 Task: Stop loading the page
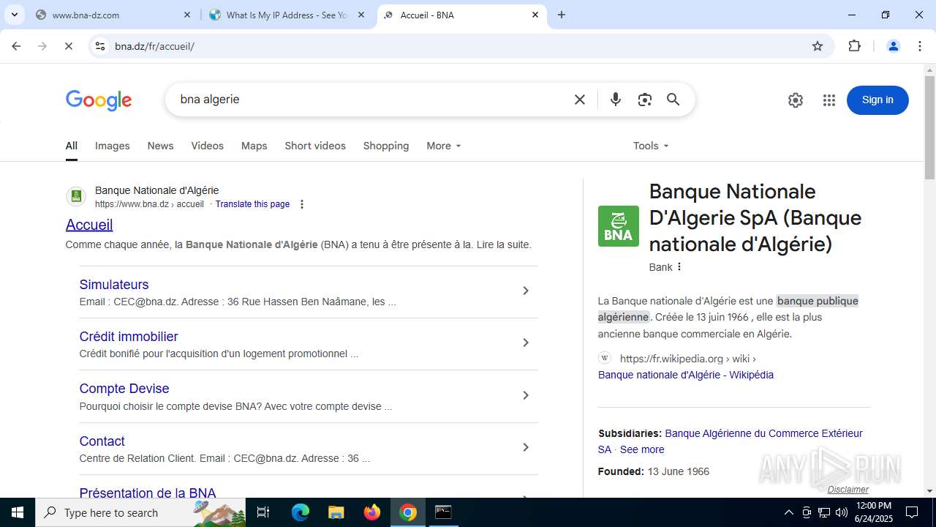coord(69,46)
